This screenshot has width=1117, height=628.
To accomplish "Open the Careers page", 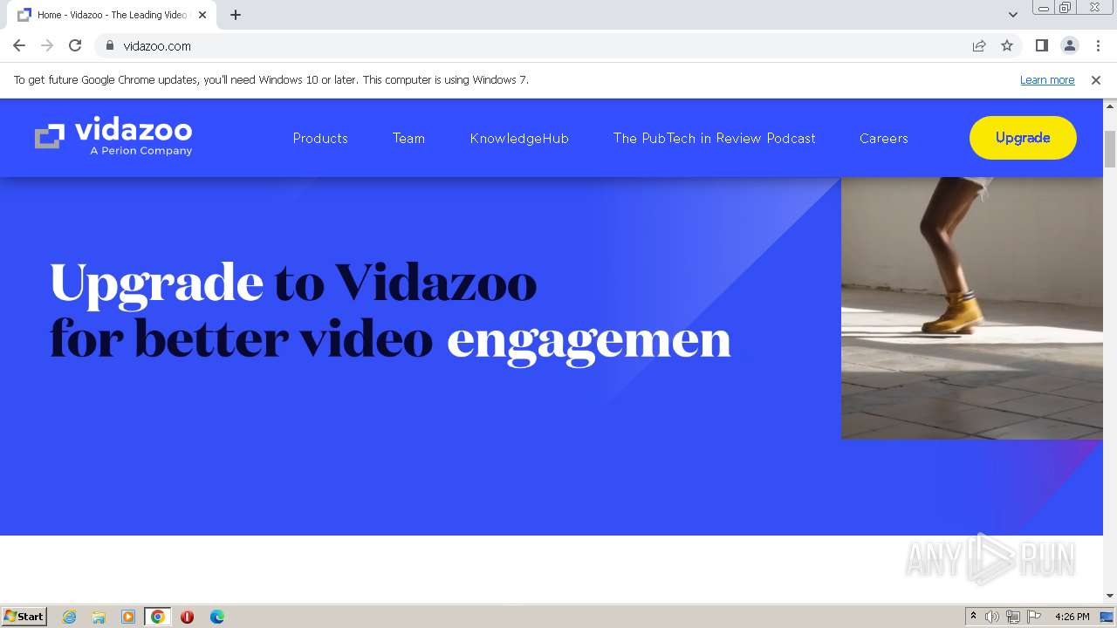I will [883, 138].
